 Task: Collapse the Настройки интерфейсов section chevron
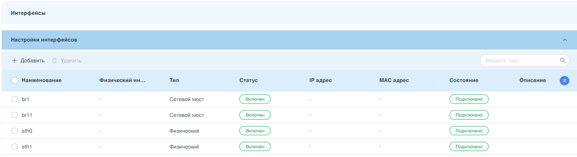(565, 40)
